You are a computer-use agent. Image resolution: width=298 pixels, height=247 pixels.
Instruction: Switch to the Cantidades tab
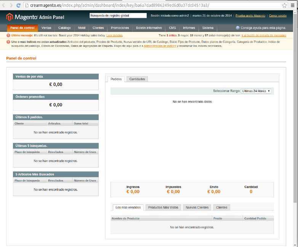tap(137, 79)
